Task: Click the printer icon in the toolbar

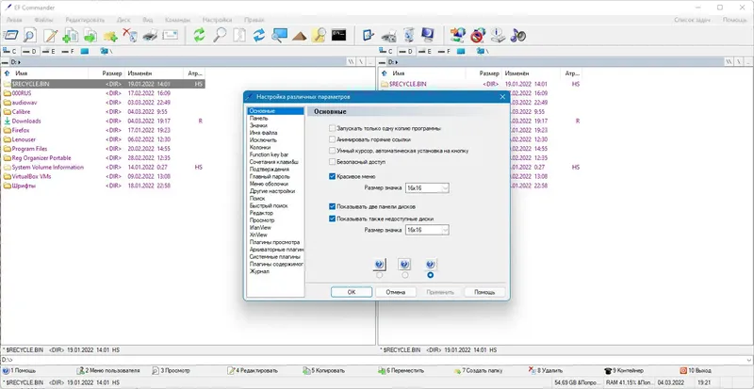Action: coord(150,35)
